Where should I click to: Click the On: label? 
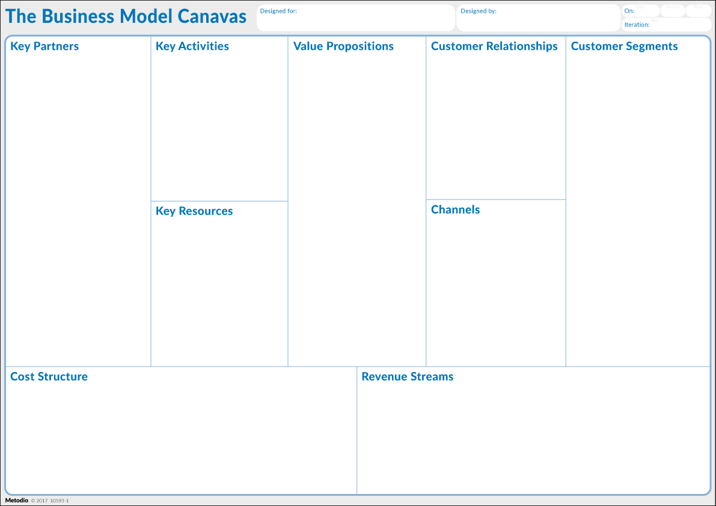pyautogui.click(x=629, y=10)
